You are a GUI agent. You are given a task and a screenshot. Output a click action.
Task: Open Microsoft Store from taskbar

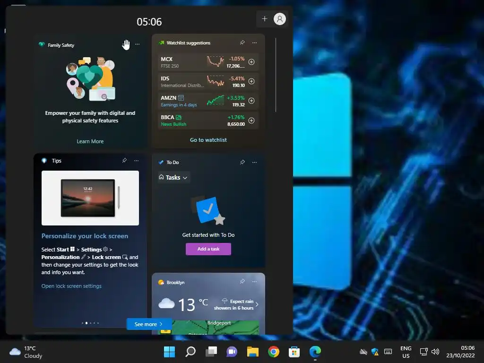[294, 352]
